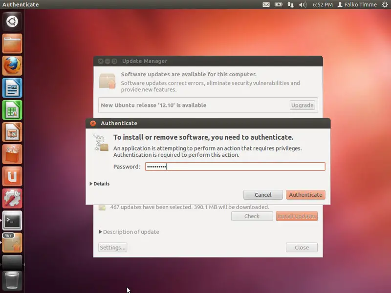
Task: Open the session power gear menu
Action: pyautogui.click(x=385, y=4)
